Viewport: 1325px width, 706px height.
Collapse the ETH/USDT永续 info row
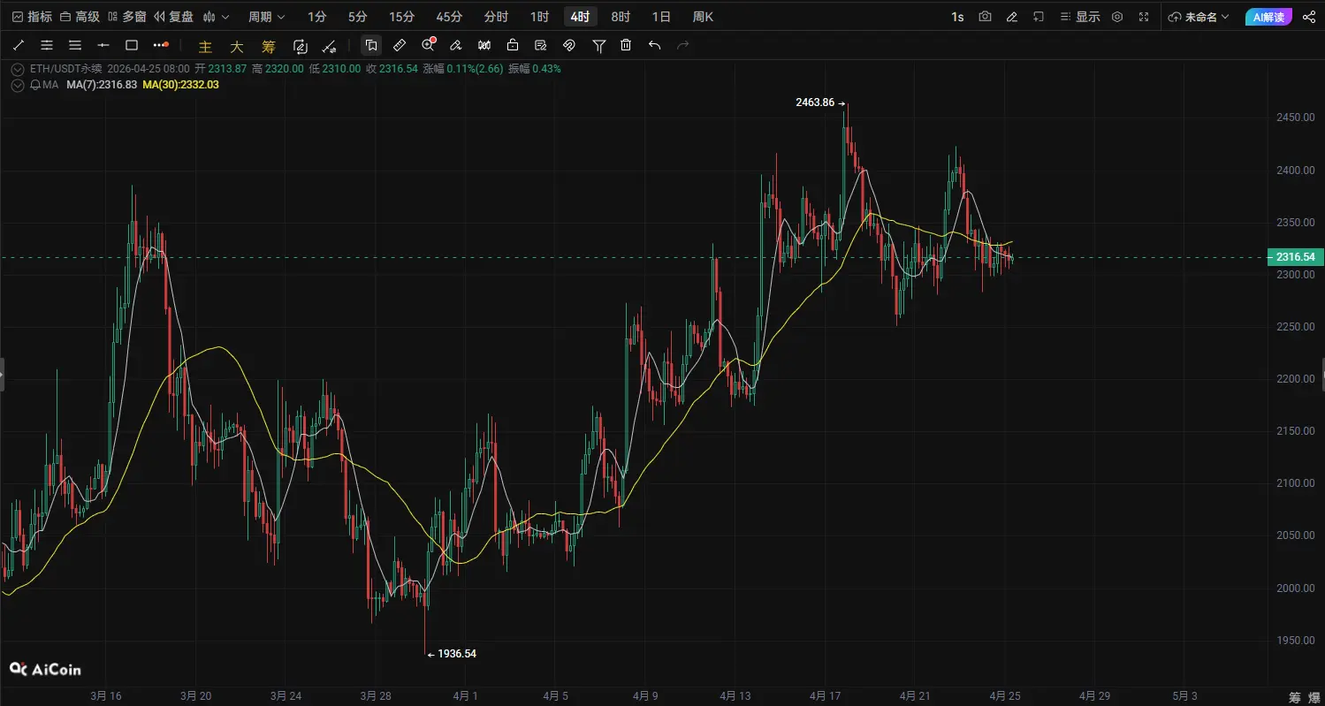(18, 68)
